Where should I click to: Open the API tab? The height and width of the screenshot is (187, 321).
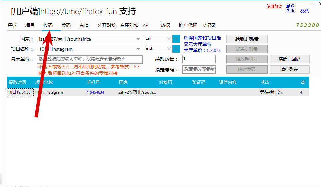[x=146, y=25]
